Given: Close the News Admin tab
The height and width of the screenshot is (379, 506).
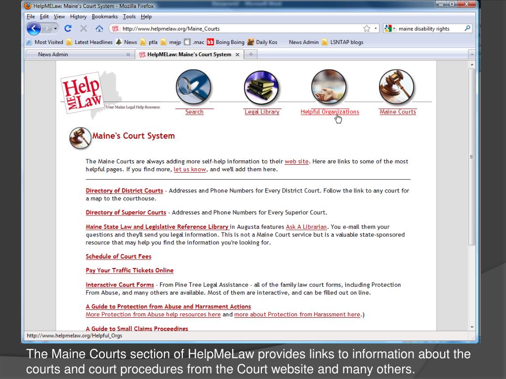Looking at the screenshot, I should click(x=128, y=55).
